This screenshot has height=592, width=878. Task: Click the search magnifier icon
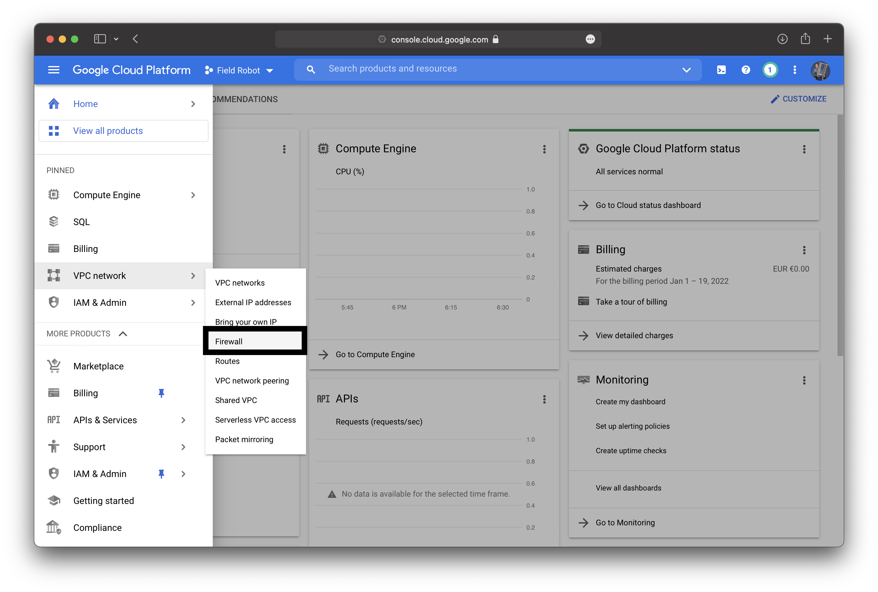311,69
